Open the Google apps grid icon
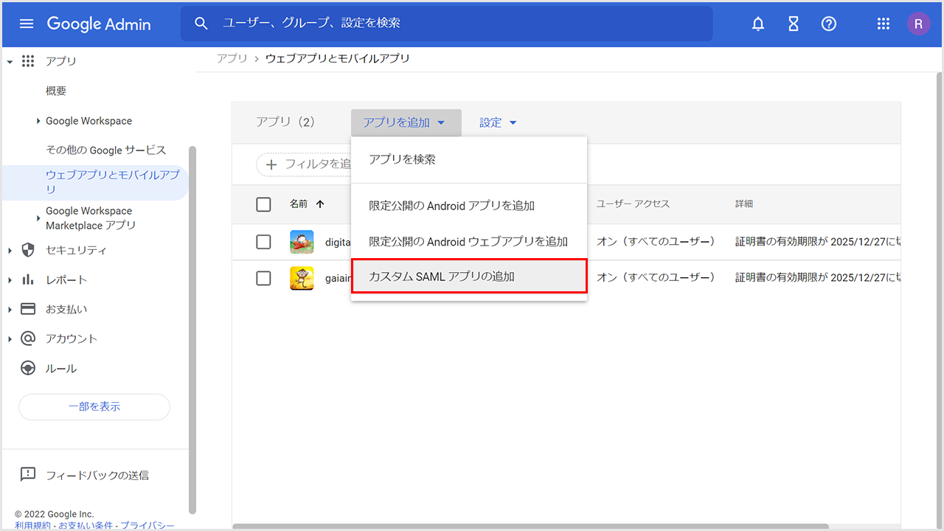 [884, 24]
